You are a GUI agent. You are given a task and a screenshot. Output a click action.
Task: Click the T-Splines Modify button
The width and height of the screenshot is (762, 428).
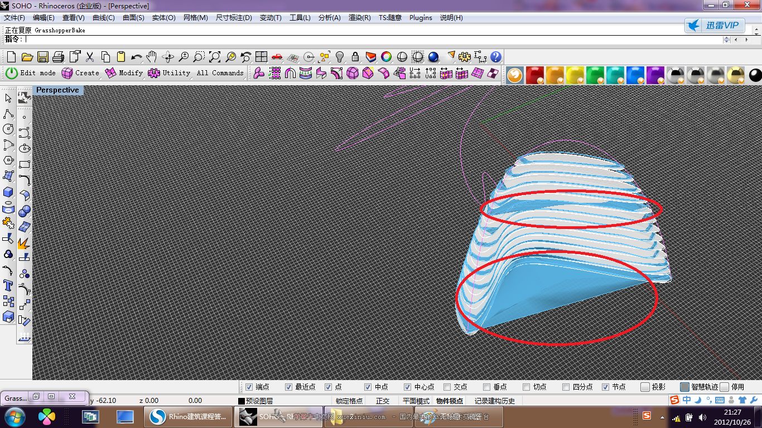coord(124,73)
